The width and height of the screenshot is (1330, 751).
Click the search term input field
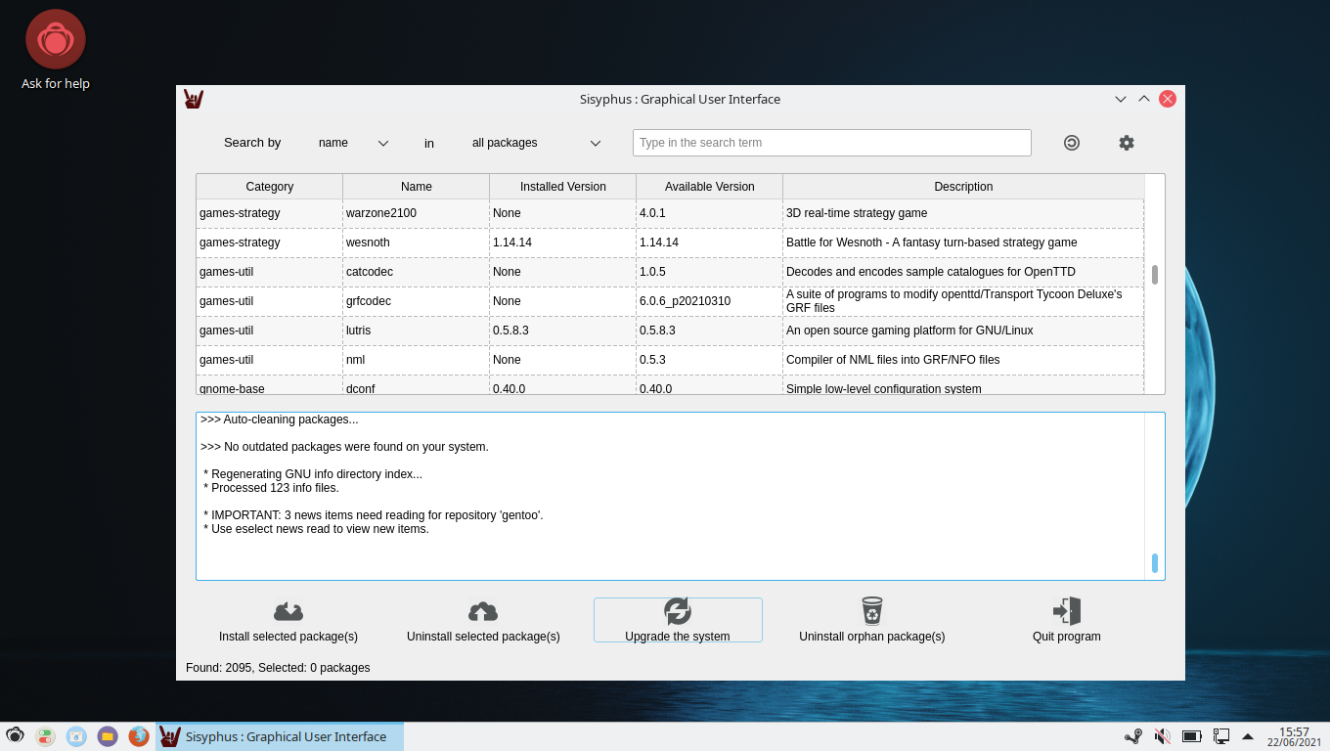832,143
